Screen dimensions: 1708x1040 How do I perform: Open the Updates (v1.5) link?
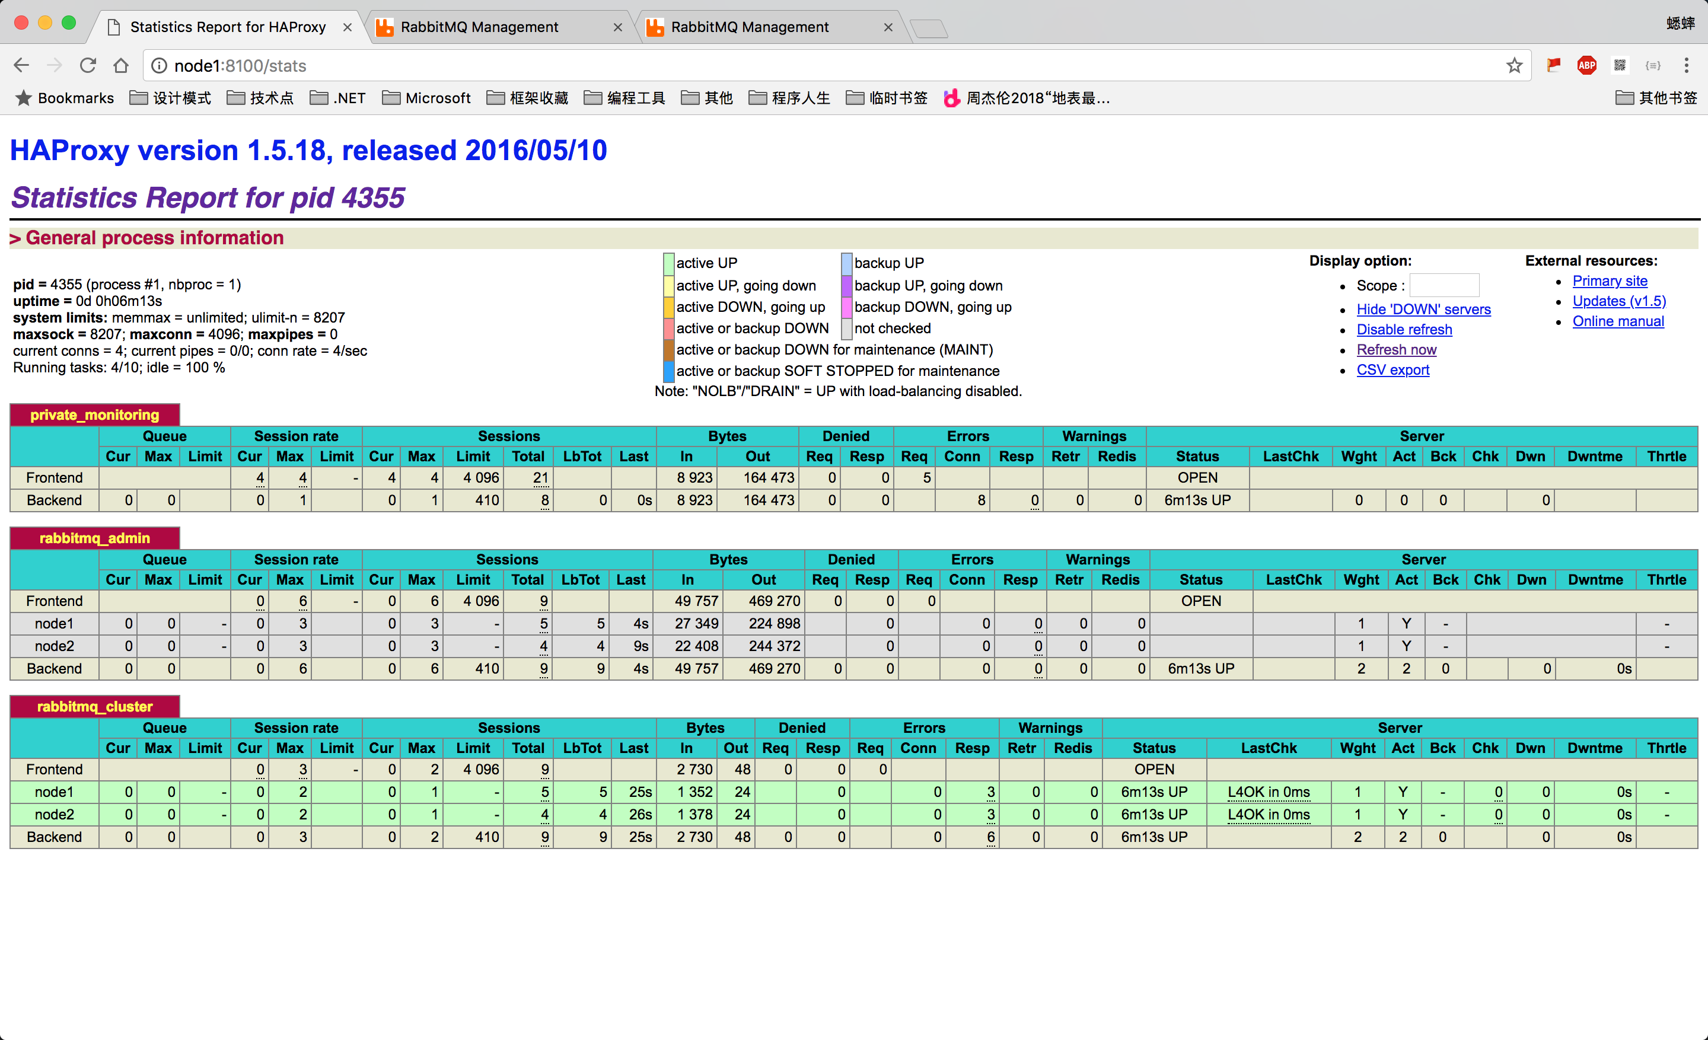coord(1618,301)
